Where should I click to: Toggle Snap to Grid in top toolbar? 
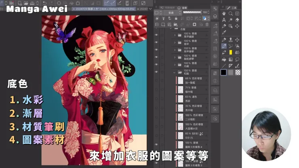119,3
